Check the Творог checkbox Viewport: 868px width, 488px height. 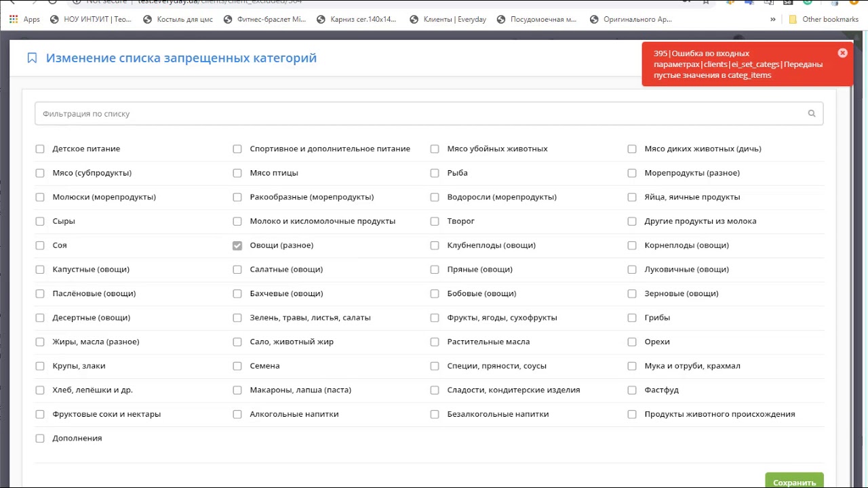pos(435,222)
